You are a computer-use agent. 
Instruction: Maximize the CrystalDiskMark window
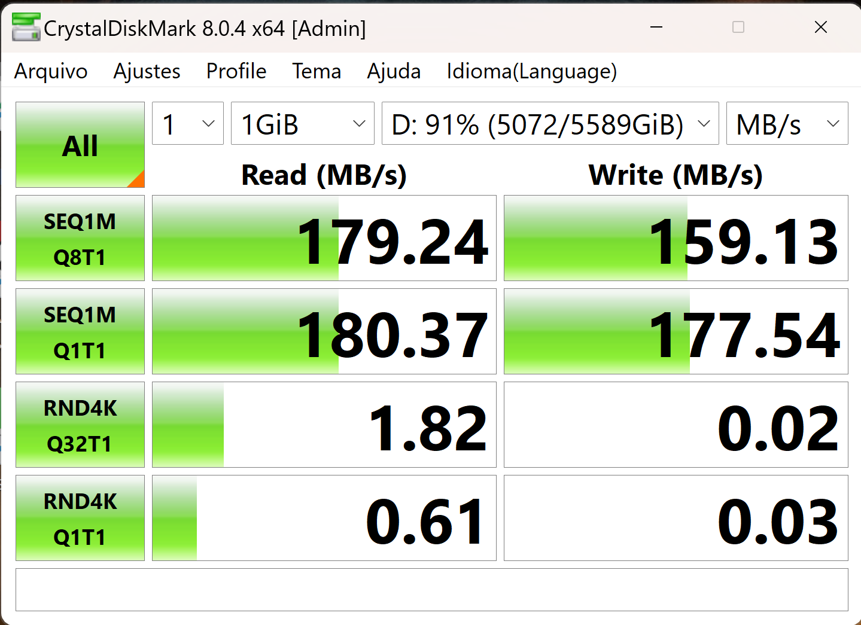[738, 27]
